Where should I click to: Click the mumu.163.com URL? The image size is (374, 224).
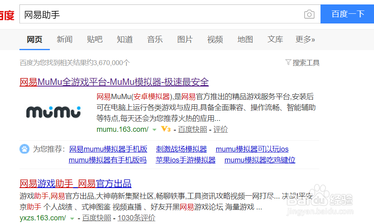(122, 129)
